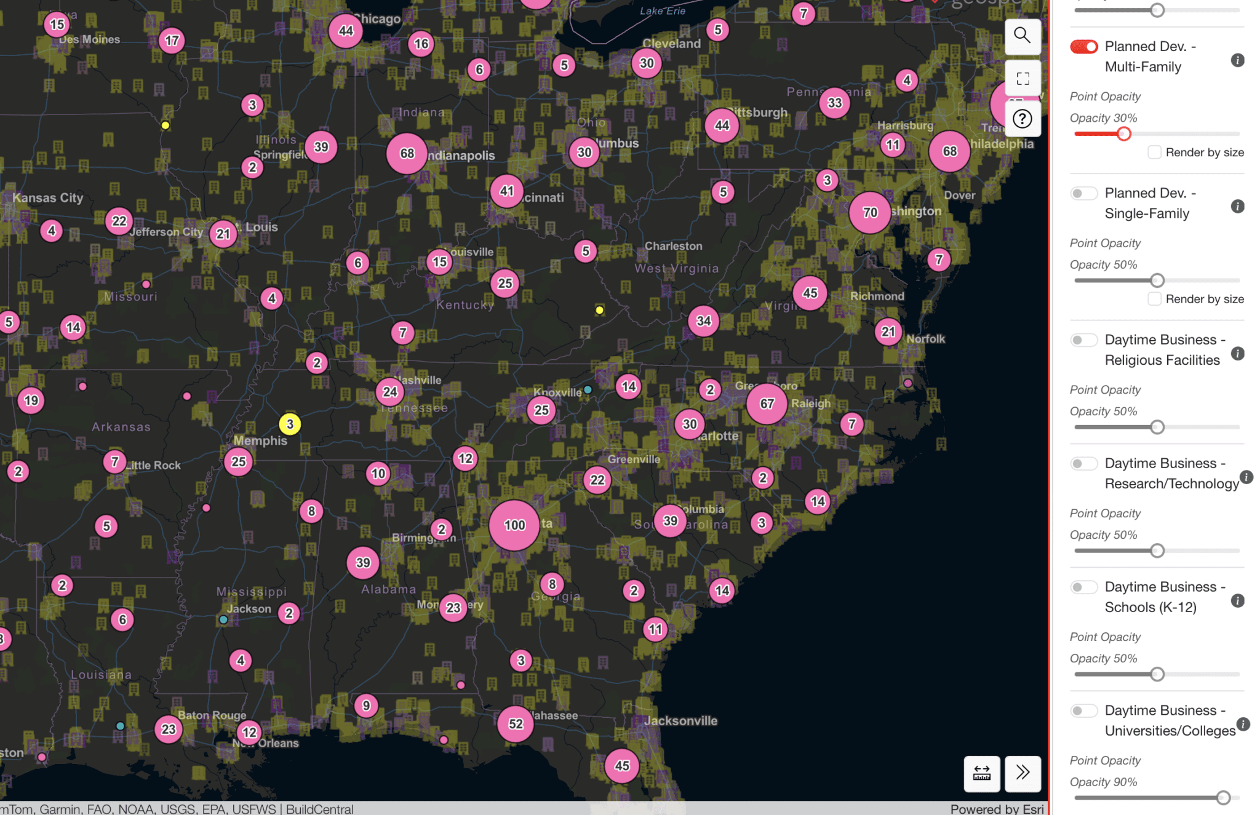Toggle fullscreen map view
The width and height of the screenshot is (1260, 815).
(x=1022, y=78)
